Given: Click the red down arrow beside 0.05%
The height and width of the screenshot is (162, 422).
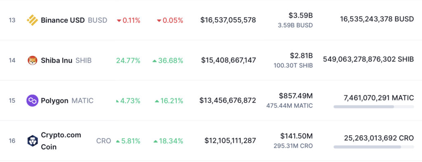Looking at the screenshot, I should 159,21.
